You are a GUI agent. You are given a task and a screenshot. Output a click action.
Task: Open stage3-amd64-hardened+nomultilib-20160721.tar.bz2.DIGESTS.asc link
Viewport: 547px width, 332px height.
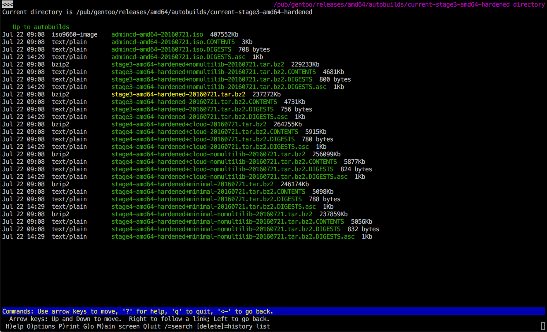pyautogui.click(x=219, y=87)
